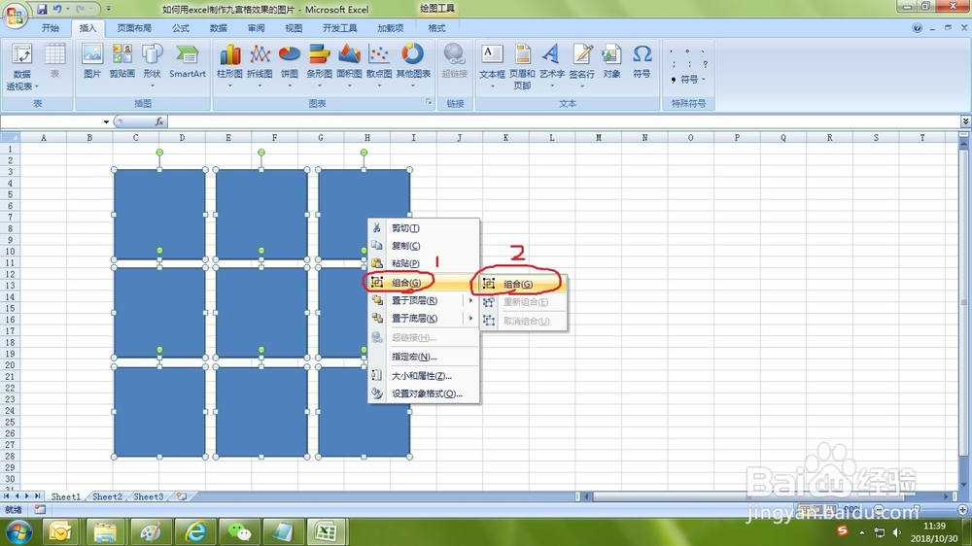
Task: Expand 置于顶层(R) submenu arrow
Action: 470,300
